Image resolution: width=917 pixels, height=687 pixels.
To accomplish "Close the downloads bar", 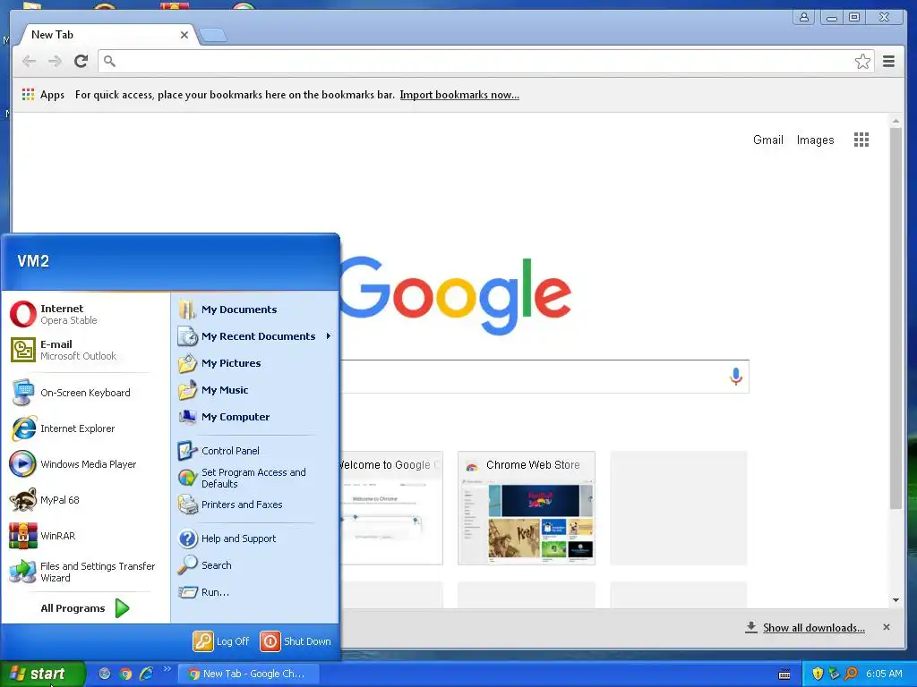I will (x=887, y=627).
